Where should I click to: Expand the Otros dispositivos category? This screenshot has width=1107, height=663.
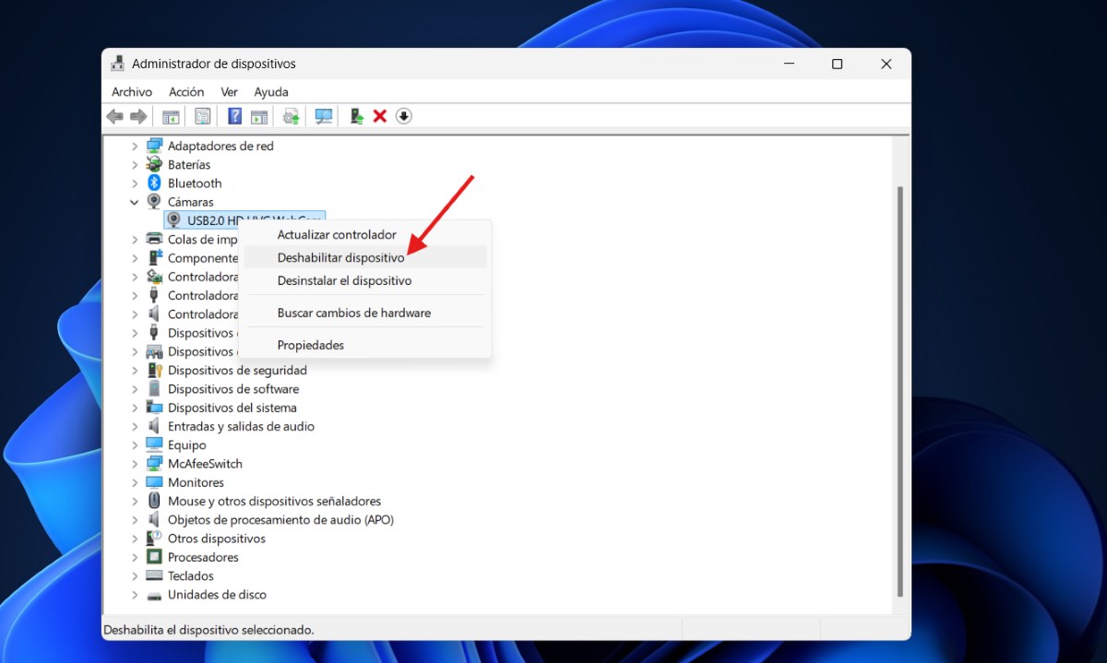click(x=135, y=538)
